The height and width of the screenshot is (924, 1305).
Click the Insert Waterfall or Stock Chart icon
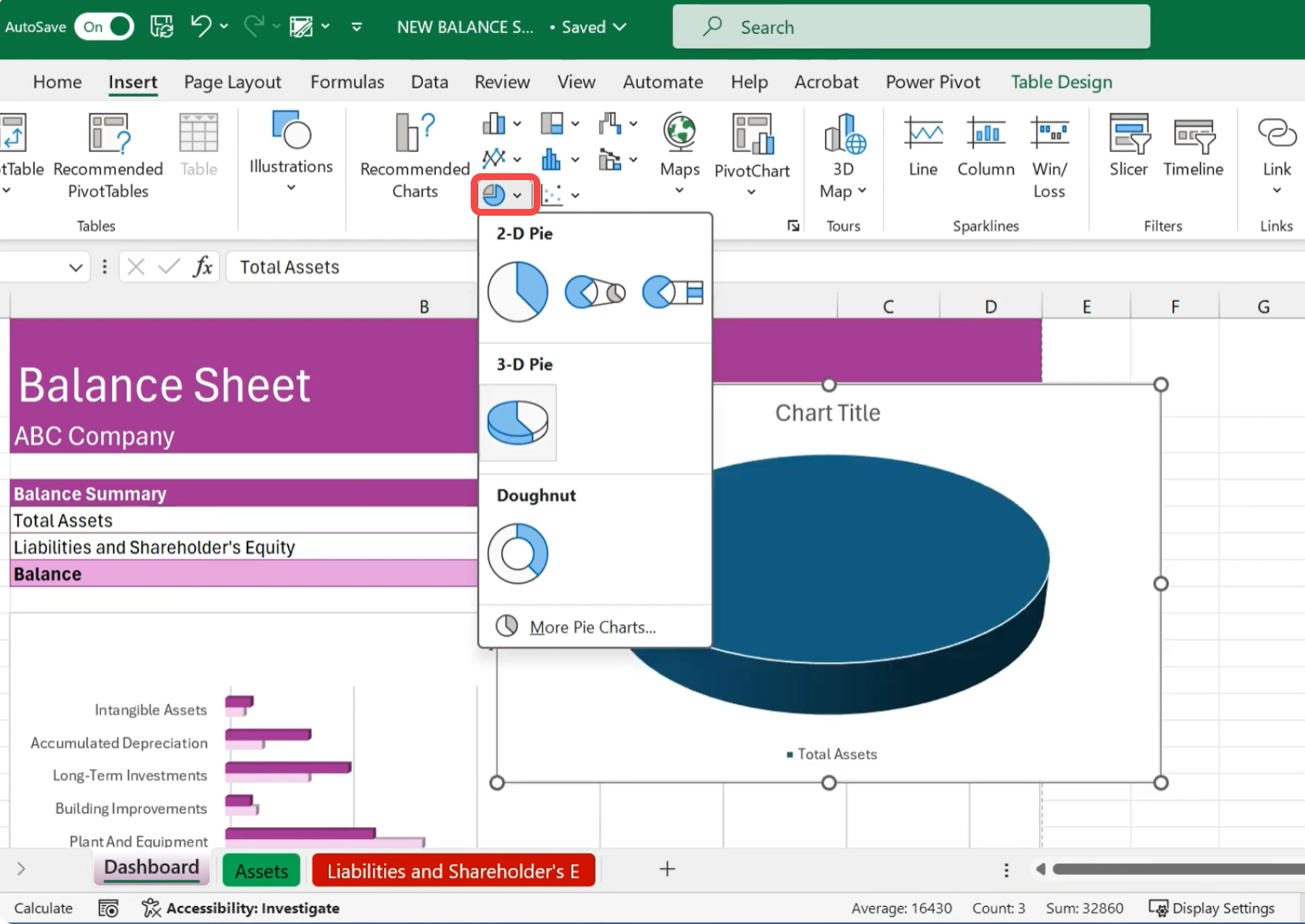pyautogui.click(x=610, y=124)
